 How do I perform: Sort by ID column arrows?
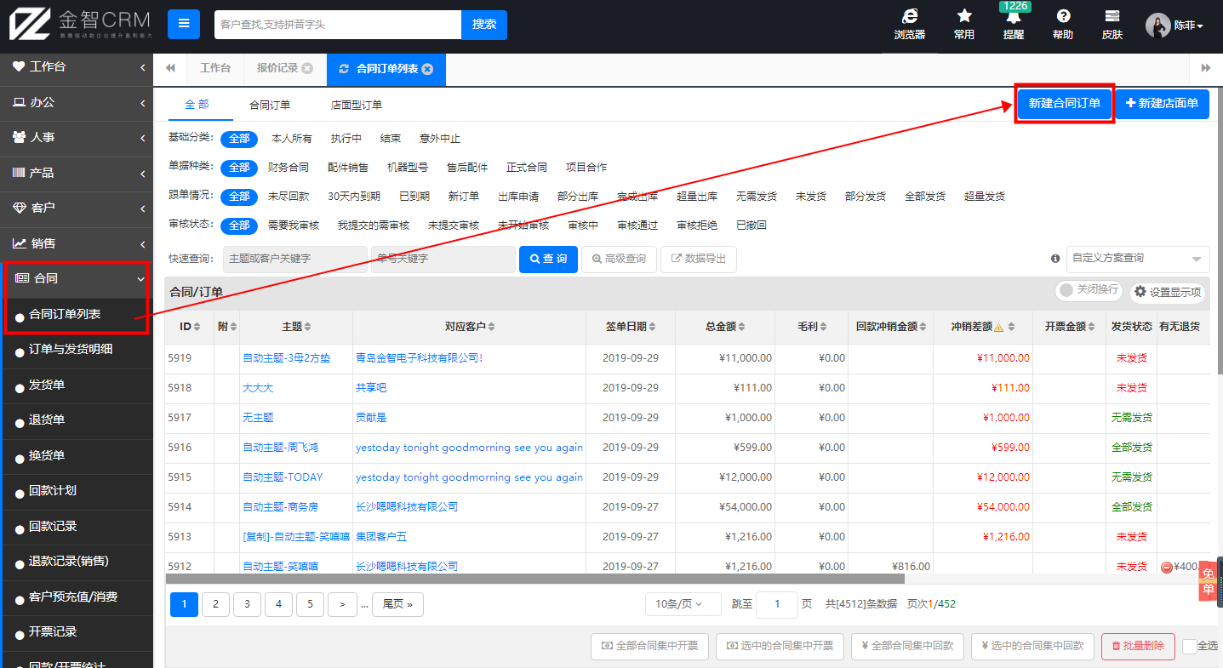197,327
